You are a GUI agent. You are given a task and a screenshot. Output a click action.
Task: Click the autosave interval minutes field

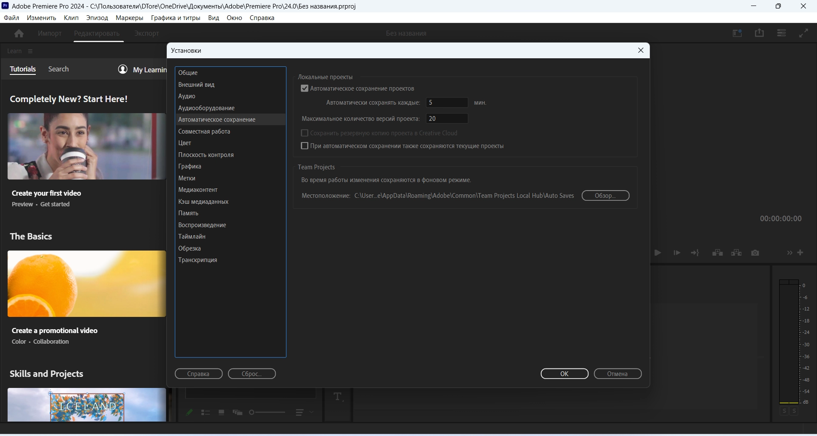point(447,103)
